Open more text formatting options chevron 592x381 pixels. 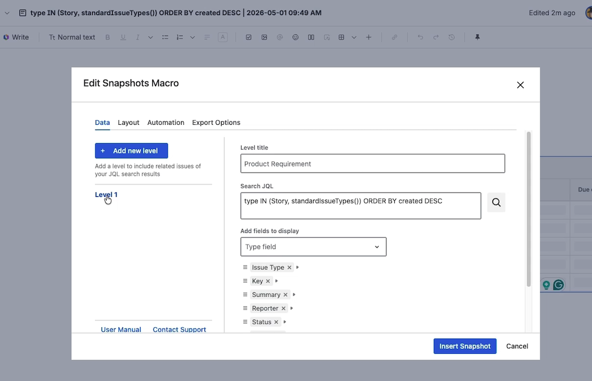[x=150, y=37]
